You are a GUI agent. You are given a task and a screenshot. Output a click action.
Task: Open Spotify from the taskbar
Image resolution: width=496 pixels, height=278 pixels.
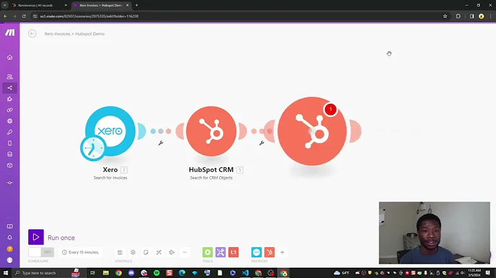click(x=156, y=273)
